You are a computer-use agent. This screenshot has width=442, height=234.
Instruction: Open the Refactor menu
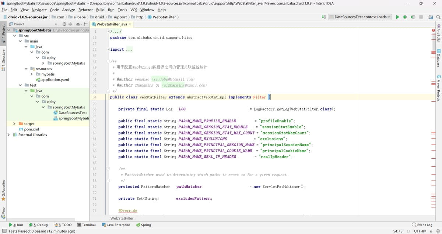(x=85, y=10)
